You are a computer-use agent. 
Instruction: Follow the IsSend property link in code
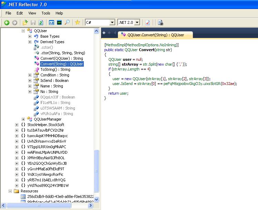127,84
